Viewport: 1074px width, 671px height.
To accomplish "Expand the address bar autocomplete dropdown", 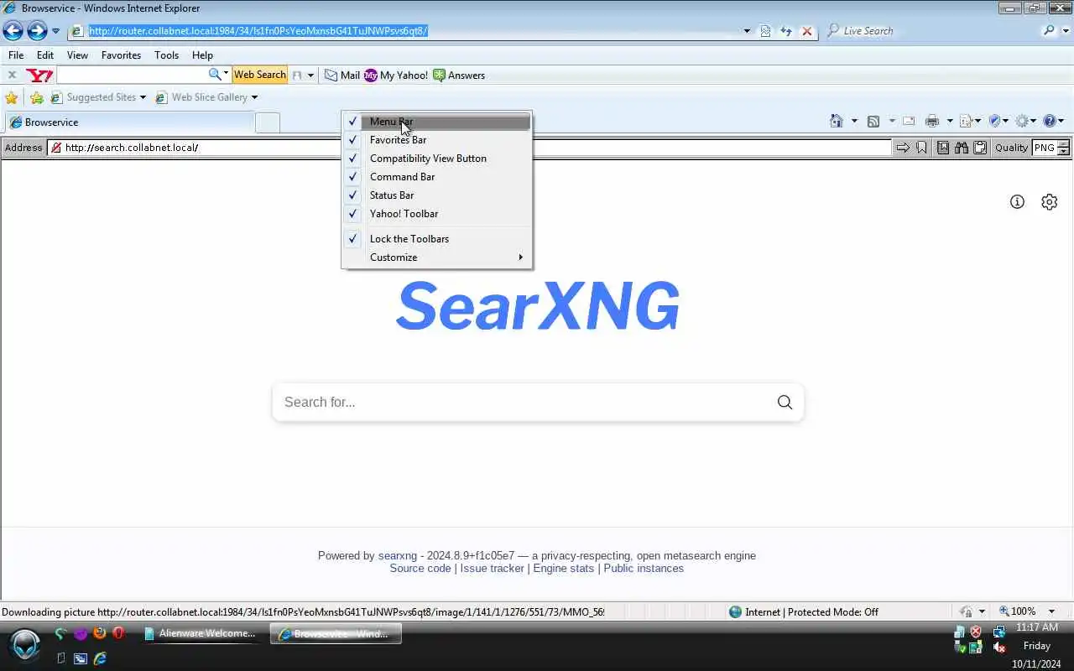I will (747, 31).
